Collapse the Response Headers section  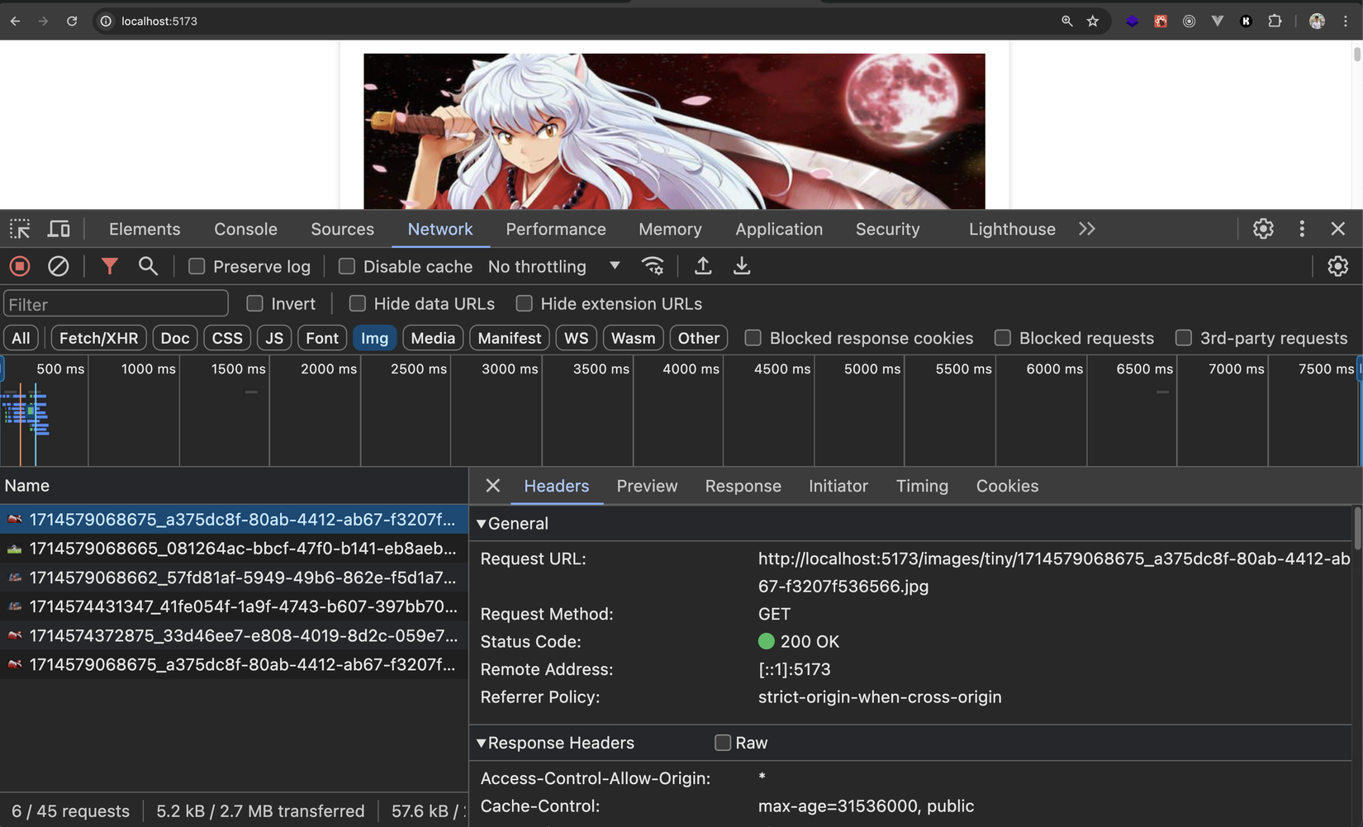click(x=481, y=743)
